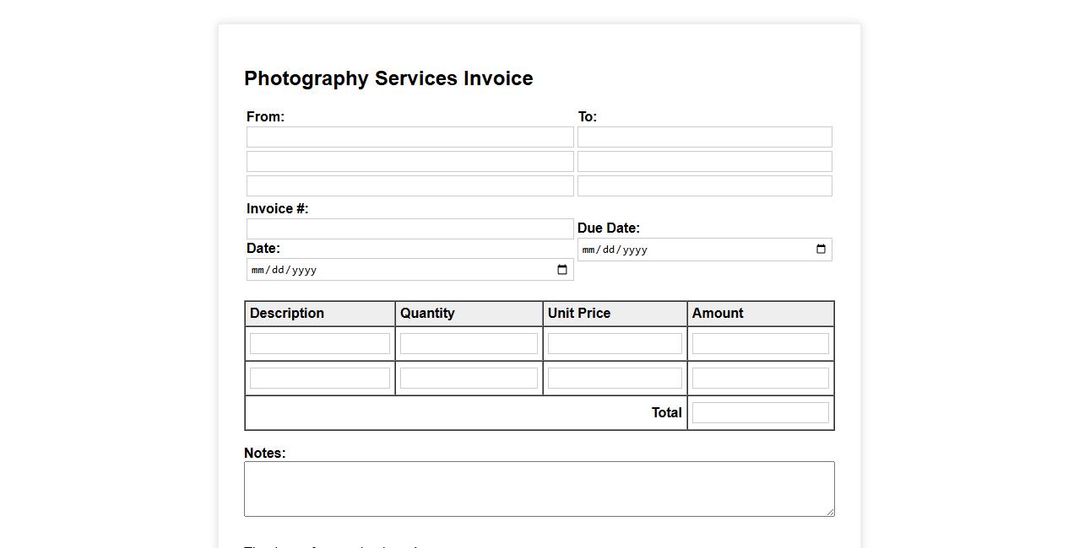Click the first To input field
The height and width of the screenshot is (548, 1079).
[704, 137]
